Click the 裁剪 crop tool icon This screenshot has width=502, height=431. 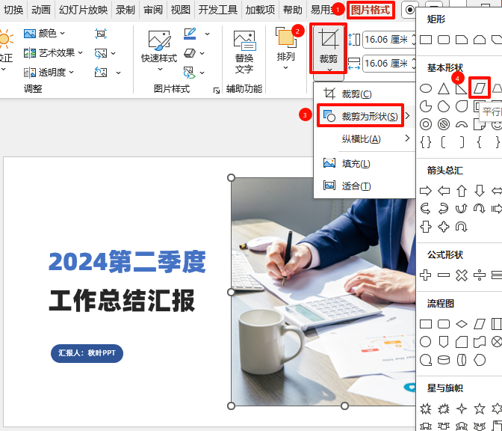coord(328,40)
